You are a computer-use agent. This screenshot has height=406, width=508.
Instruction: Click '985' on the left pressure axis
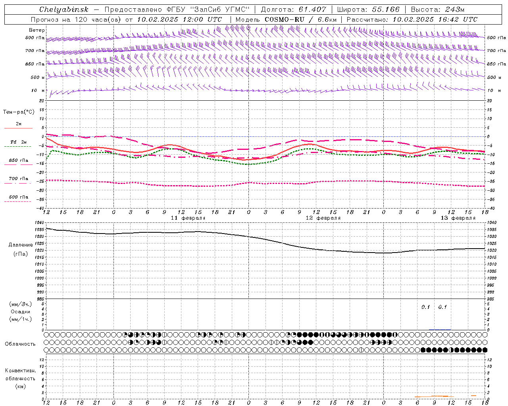(40, 299)
